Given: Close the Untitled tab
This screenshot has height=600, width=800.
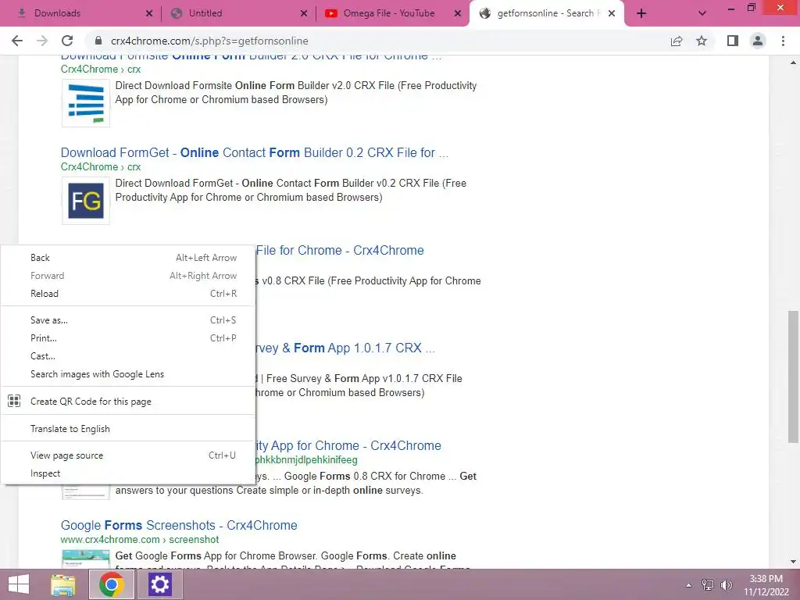Looking at the screenshot, I should coord(304,13).
